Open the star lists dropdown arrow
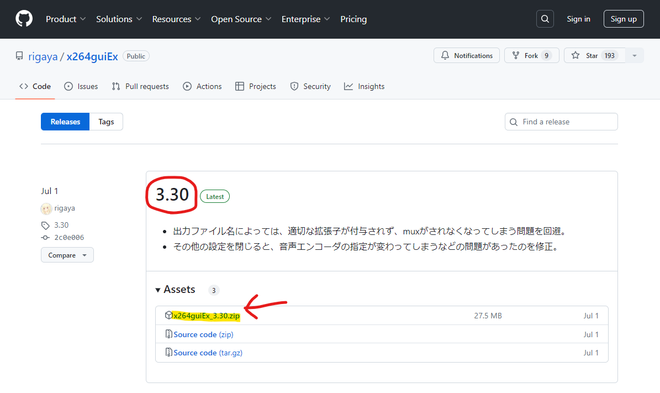The width and height of the screenshot is (660, 393). pos(635,55)
